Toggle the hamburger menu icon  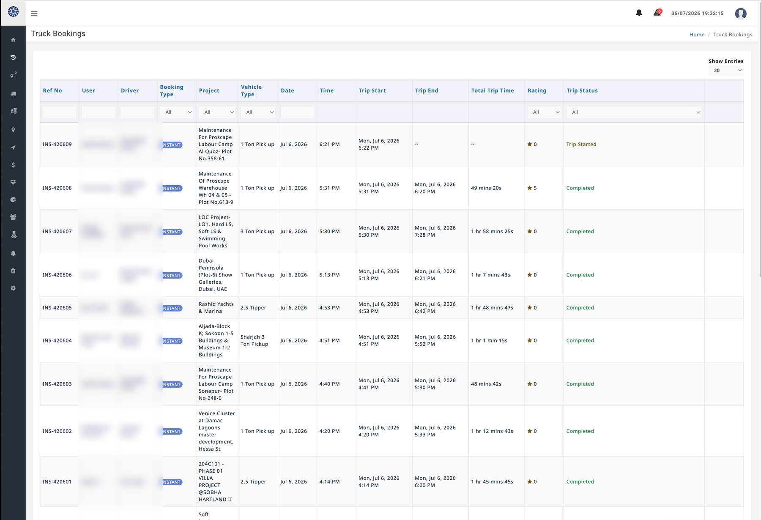tap(34, 14)
